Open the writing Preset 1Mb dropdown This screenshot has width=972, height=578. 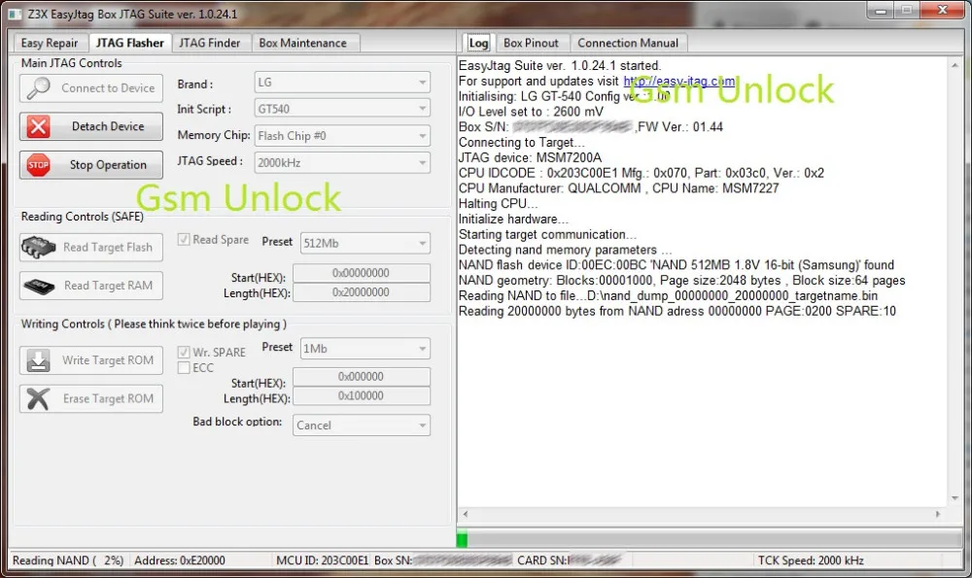tap(365, 349)
